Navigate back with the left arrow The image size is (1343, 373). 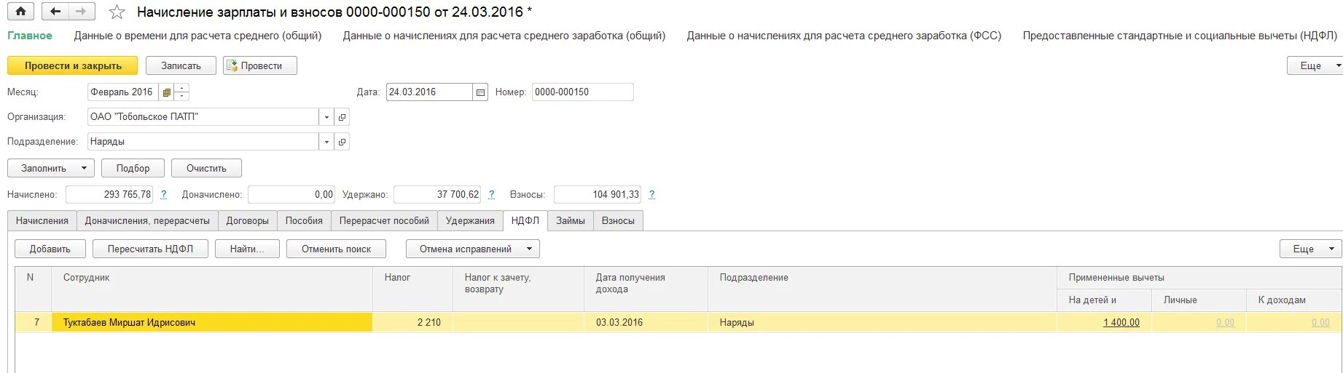click(x=55, y=12)
